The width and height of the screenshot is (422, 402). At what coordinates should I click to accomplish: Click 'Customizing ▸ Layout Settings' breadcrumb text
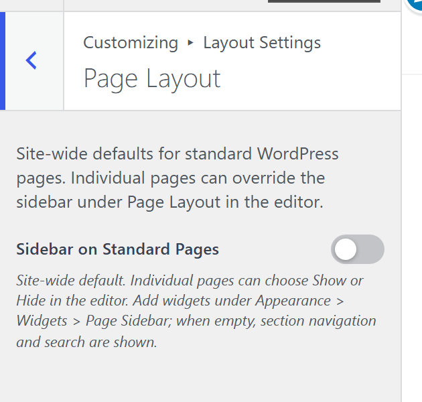pos(202,43)
